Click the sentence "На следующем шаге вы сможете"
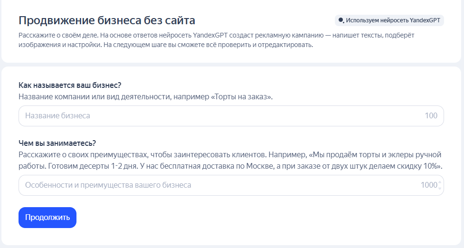Viewport: 464px width, 248px height. pyautogui.click(x=208, y=45)
